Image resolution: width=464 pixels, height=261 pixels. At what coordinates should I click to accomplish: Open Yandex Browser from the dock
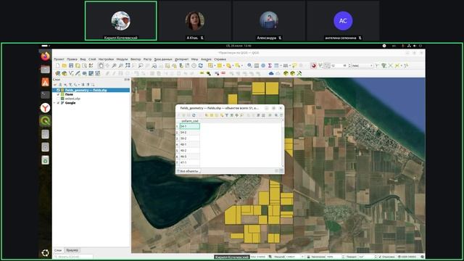45,108
